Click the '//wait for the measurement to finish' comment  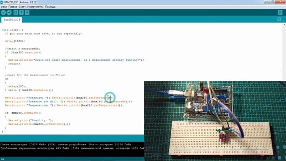click(35, 75)
